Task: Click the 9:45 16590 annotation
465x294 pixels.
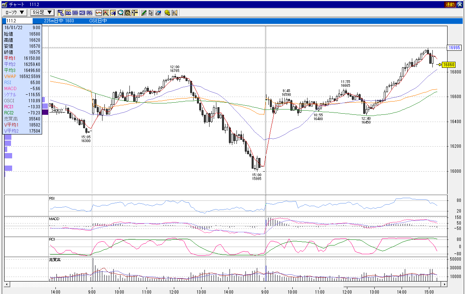Action: pyautogui.click(x=286, y=92)
